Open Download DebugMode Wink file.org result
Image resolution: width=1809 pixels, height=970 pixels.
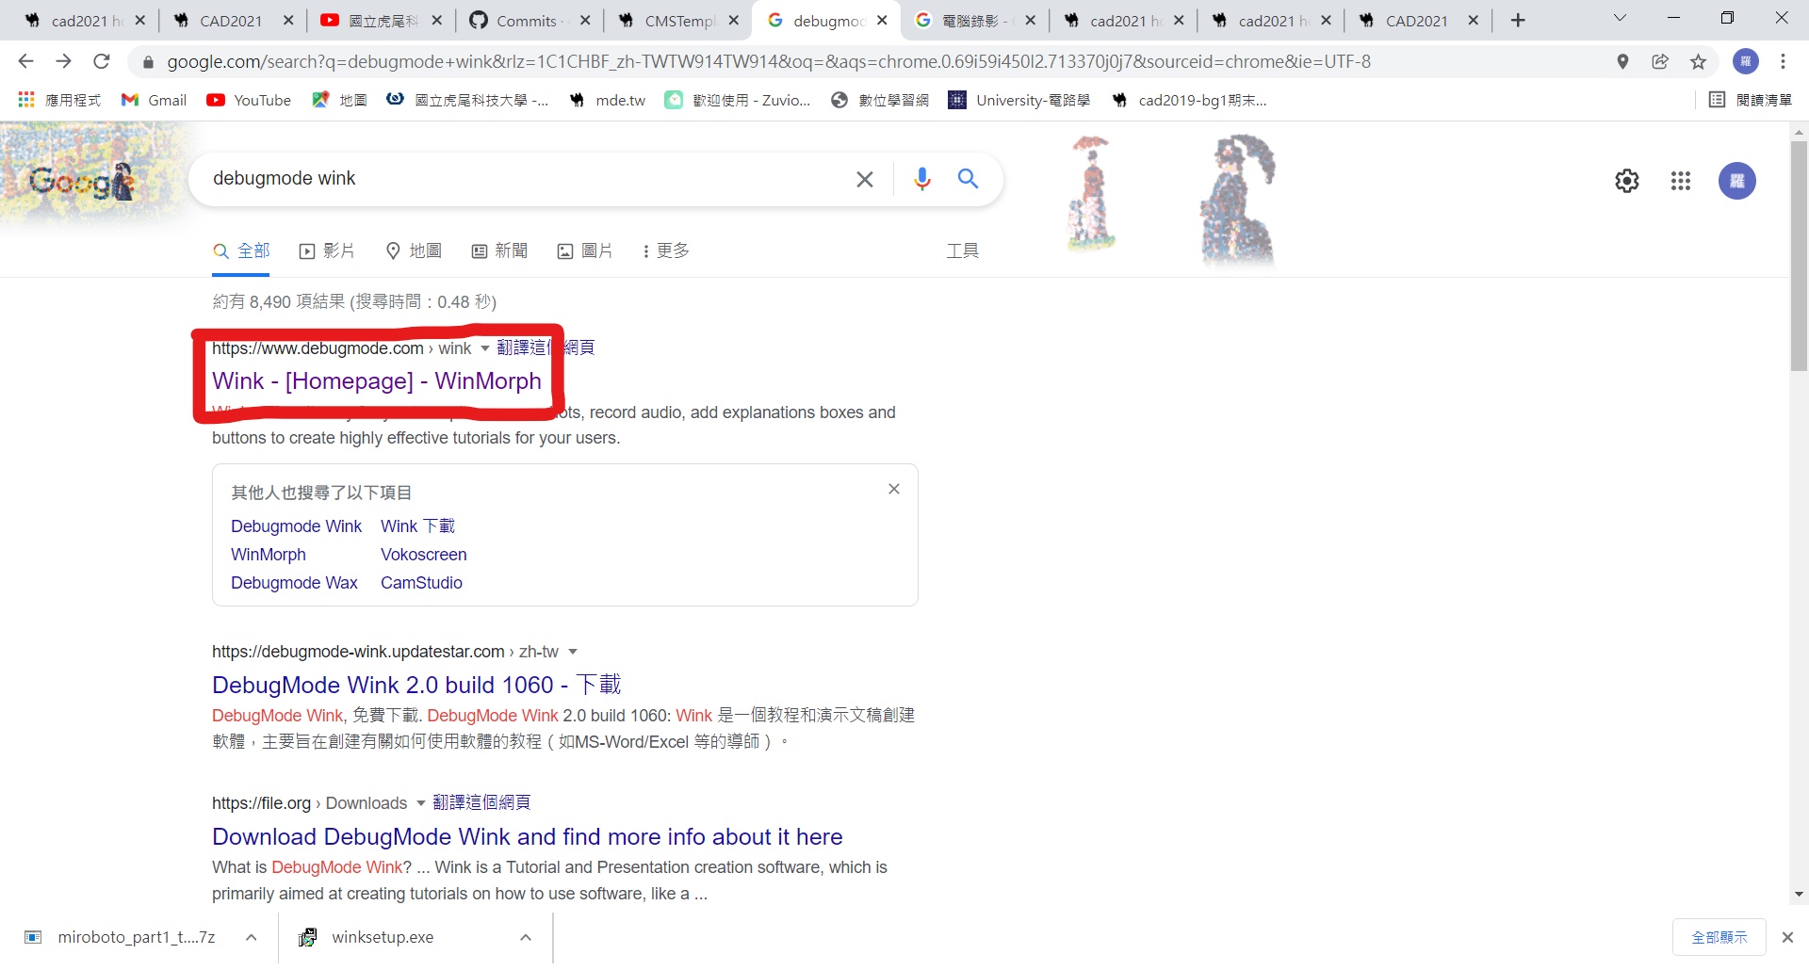(x=528, y=836)
